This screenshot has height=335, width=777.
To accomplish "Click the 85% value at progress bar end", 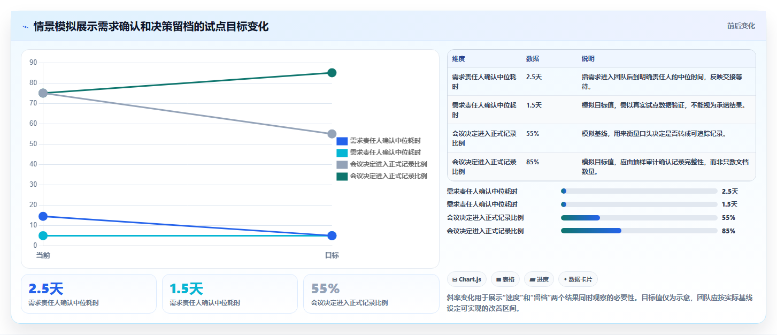I will pos(728,231).
